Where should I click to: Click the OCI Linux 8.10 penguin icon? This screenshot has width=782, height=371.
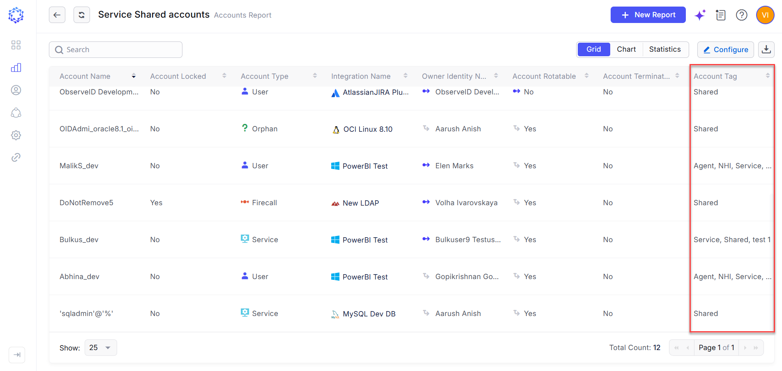pos(336,130)
